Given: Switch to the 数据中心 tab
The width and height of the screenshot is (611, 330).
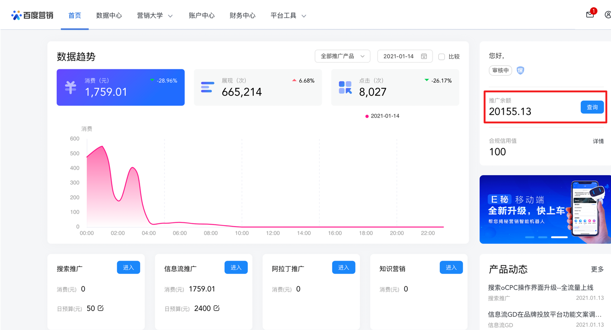Looking at the screenshot, I should pyautogui.click(x=109, y=15).
